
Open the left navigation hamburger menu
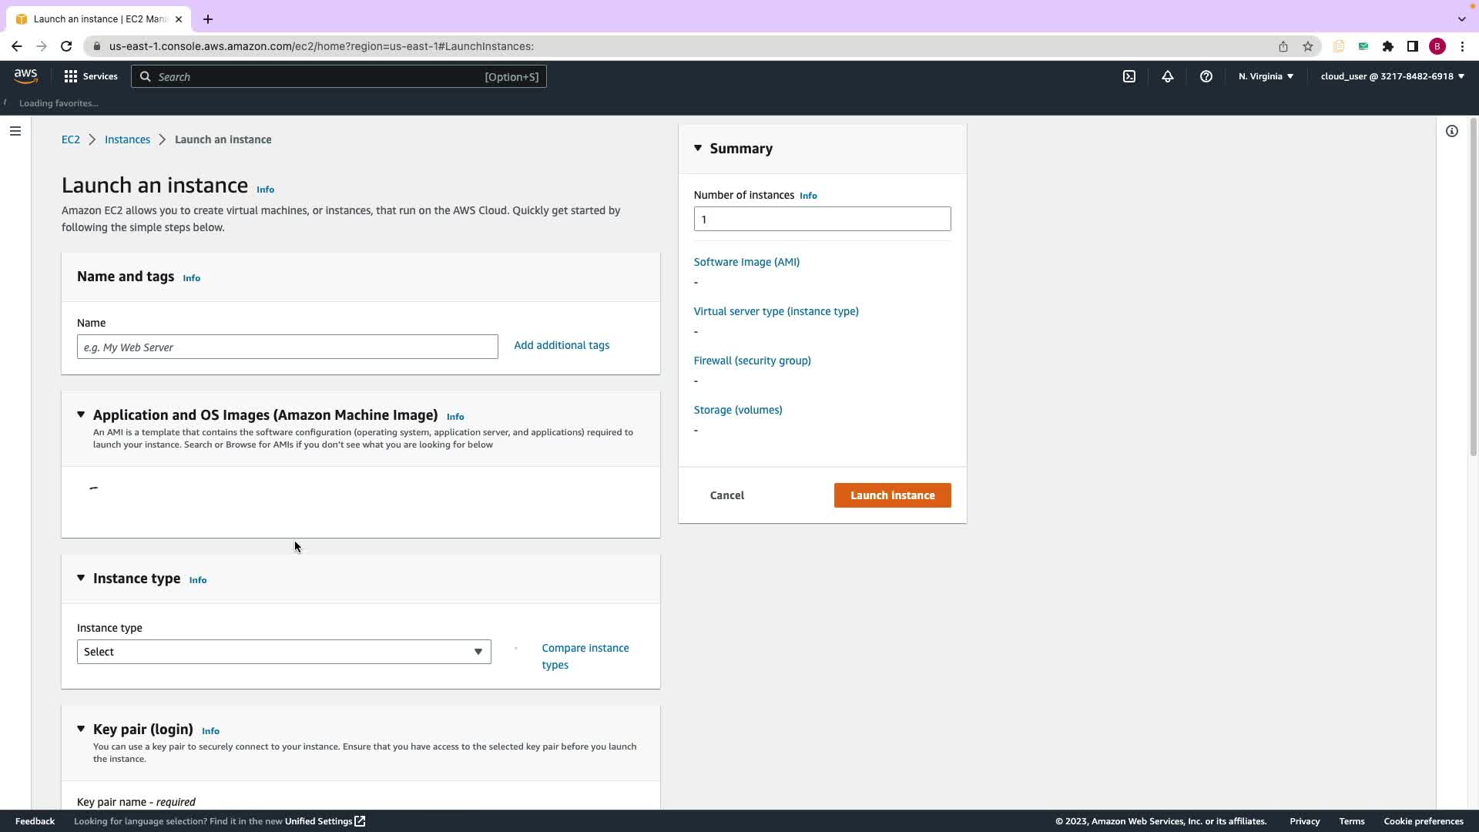point(15,131)
